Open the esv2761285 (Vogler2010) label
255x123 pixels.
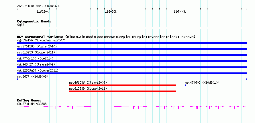tap(37, 46)
